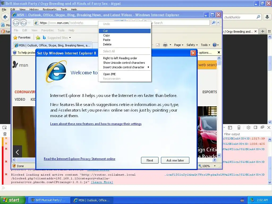Image resolution: width=272 pixels, height=204 pixels.
Task: Click the IE Print icon
Action: (x=165, y=45)
